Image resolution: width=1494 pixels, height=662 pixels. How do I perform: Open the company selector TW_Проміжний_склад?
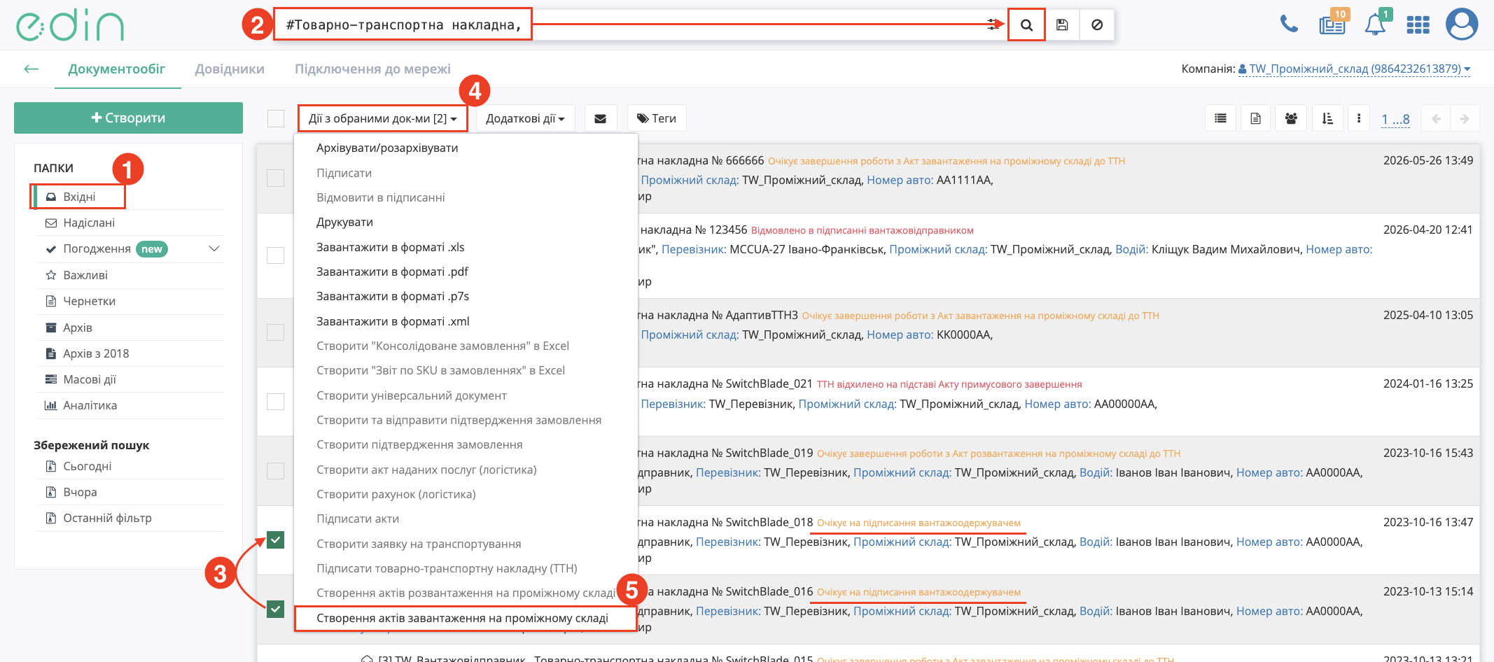click(x=1354, y=69)
